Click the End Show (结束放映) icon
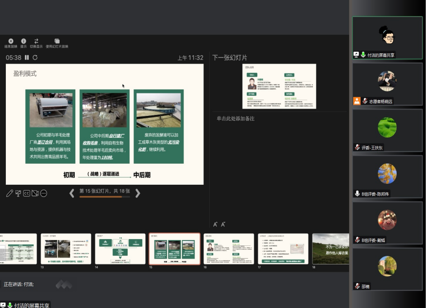The image size is (426, 308). (11, 41)
